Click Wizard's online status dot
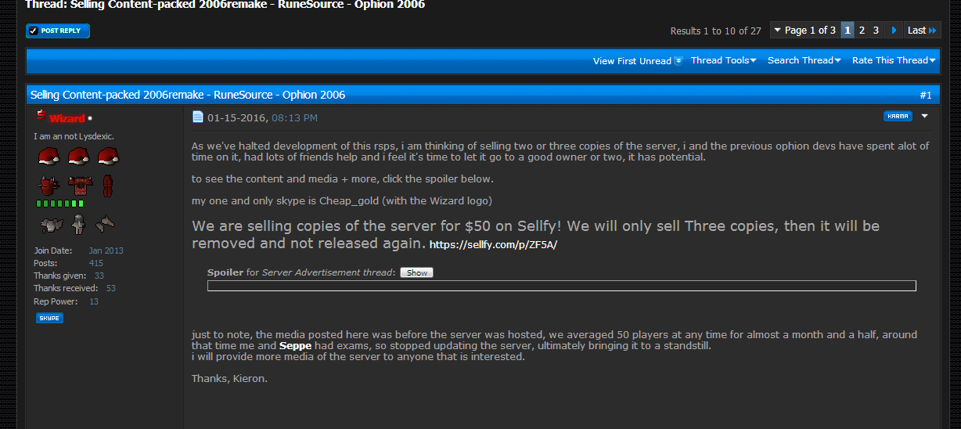 90,118
